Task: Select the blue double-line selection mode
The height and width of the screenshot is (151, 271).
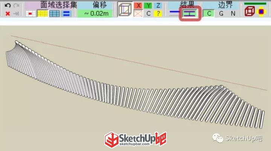Action: (x=66, y=13)
